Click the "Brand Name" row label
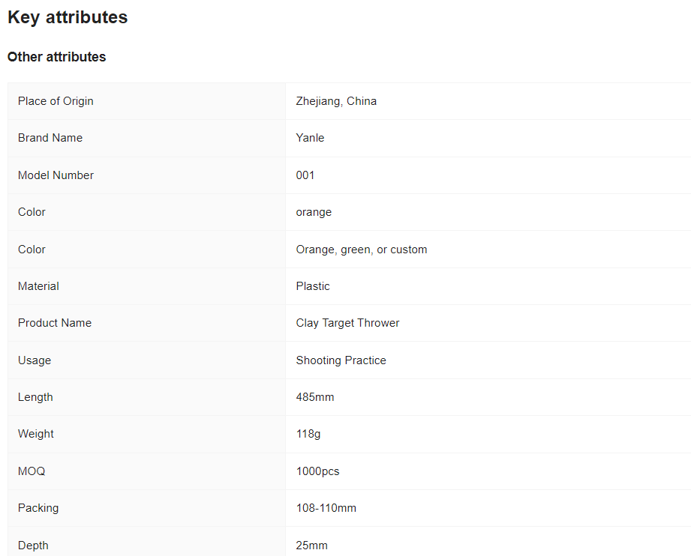The height and width of the screenshot is (556, 691). coord(50,138)
